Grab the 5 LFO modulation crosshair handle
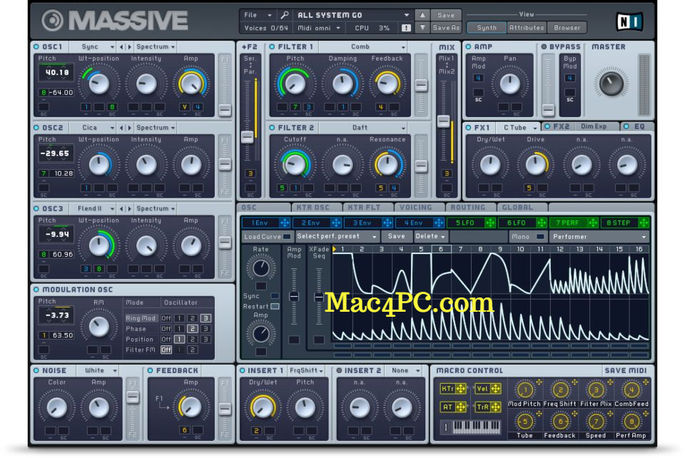685x458 pixels. 490,223
